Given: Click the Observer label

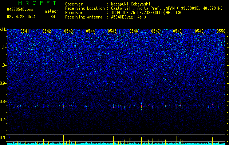Looking at the screenshot, I should pos(74,4).
